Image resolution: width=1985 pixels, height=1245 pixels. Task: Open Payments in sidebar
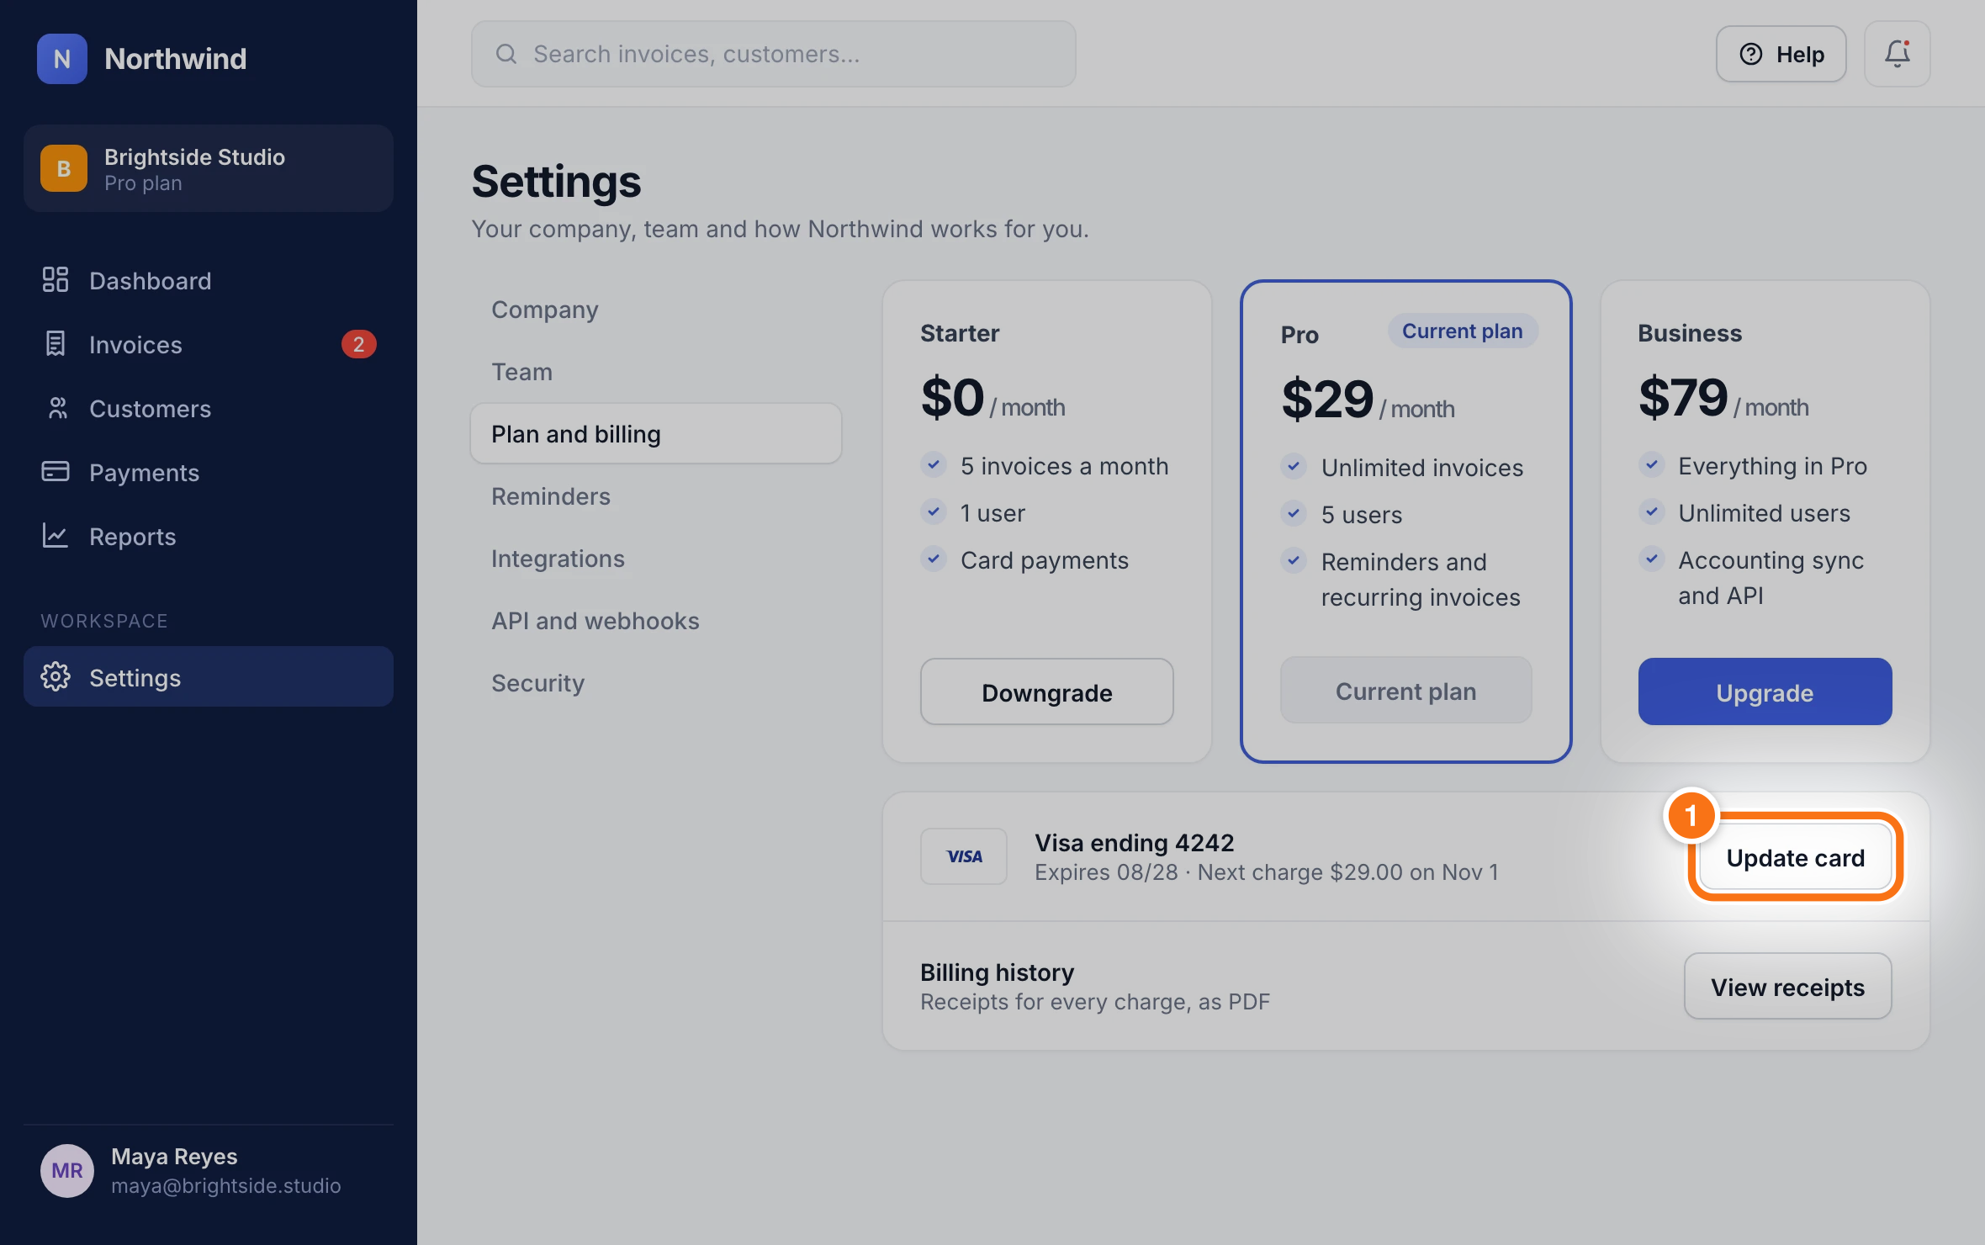(209, 472)
